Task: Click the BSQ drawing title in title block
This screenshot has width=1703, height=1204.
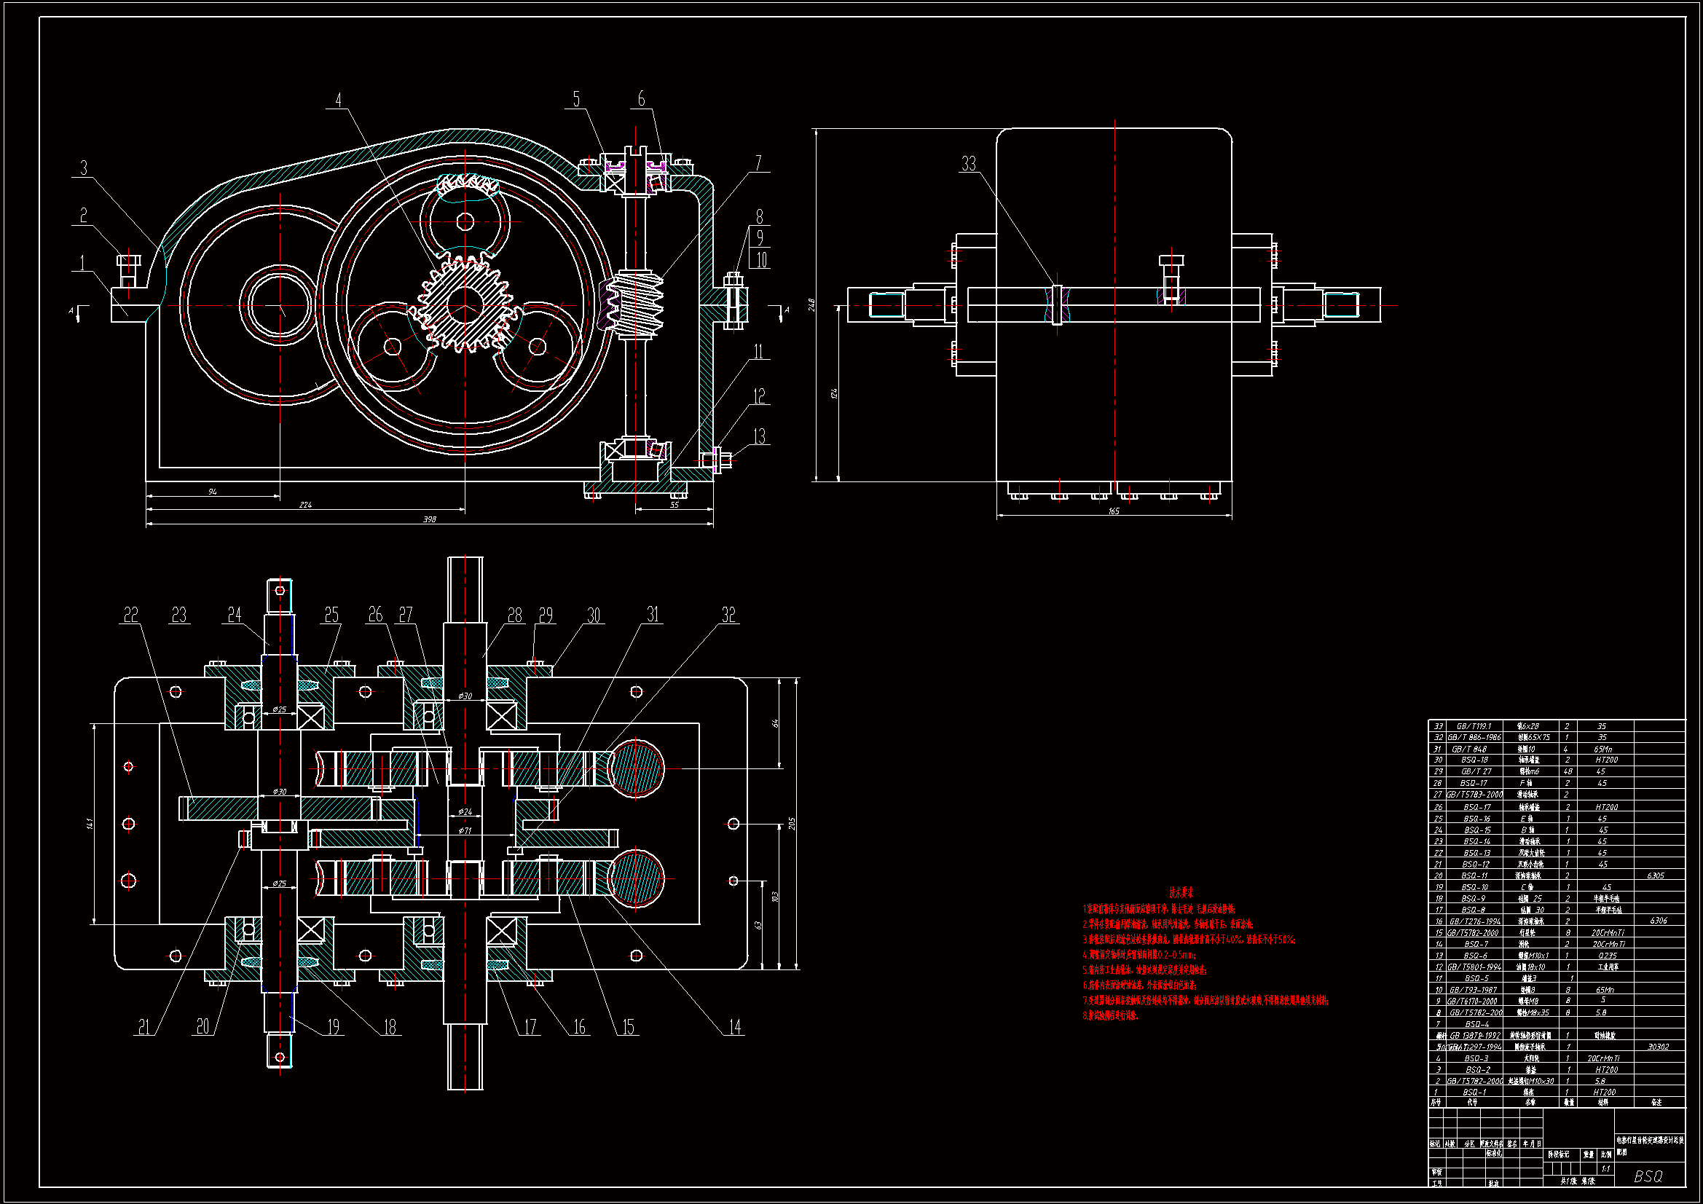Action: click(x=1648, y=1176)
